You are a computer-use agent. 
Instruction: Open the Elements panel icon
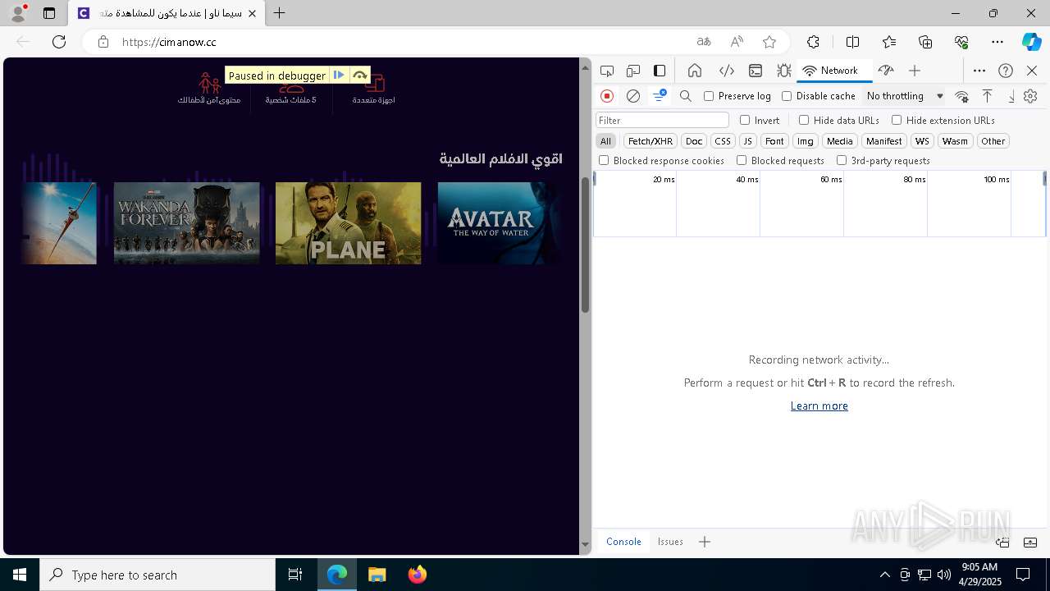[726, 71]
